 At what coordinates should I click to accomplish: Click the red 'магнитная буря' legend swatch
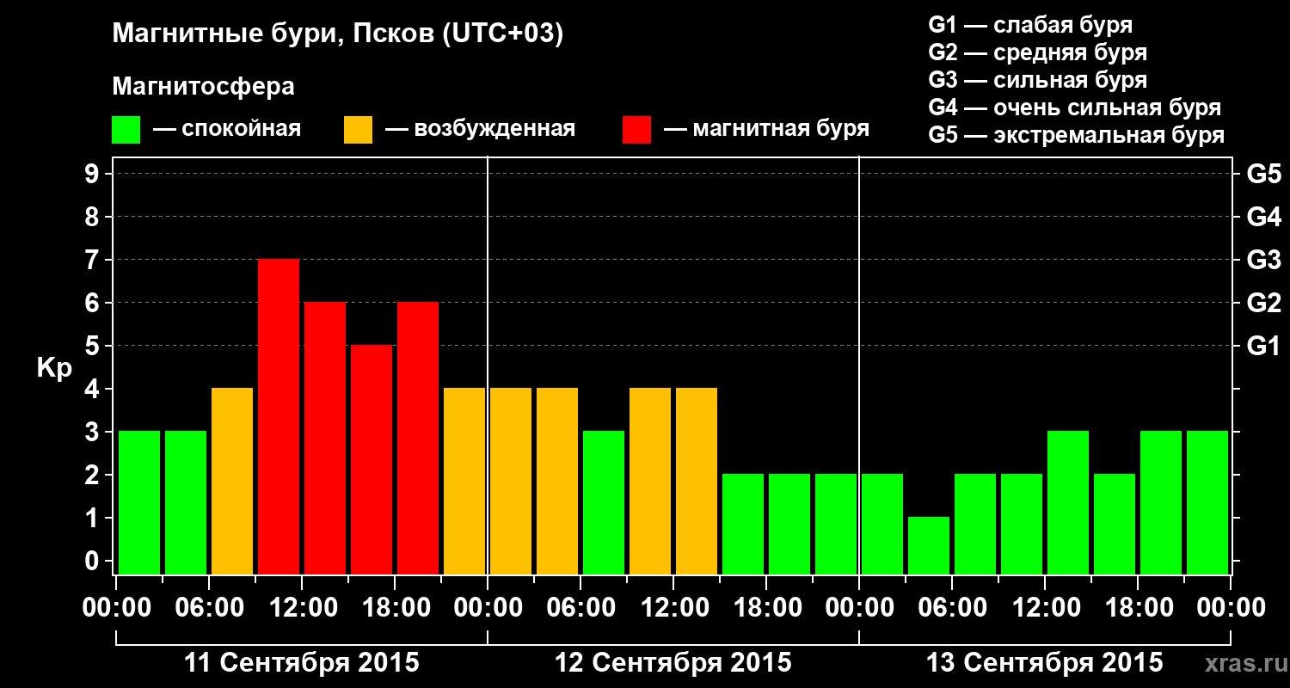click(x=636, y=130)
